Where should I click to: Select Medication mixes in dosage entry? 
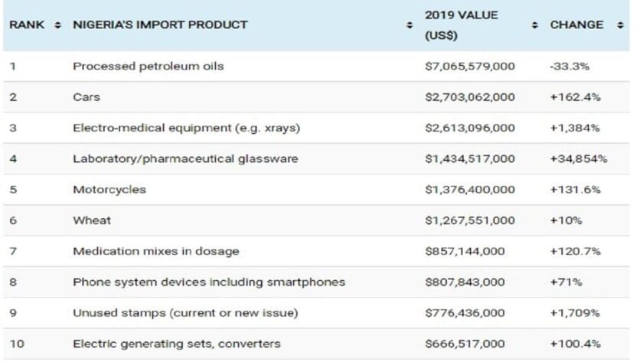click(x=156, y=251)
